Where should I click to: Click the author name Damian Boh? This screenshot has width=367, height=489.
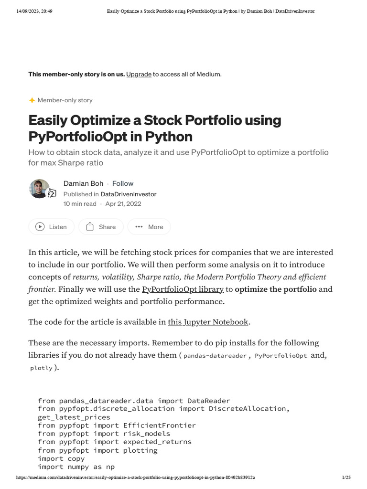83,183
